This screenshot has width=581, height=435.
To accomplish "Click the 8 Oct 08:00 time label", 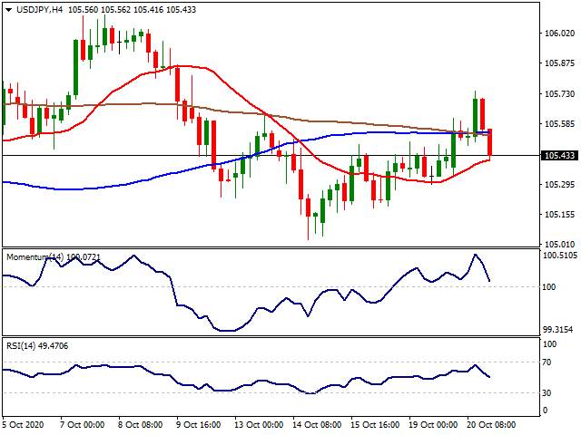I will (x=140, y=425).
